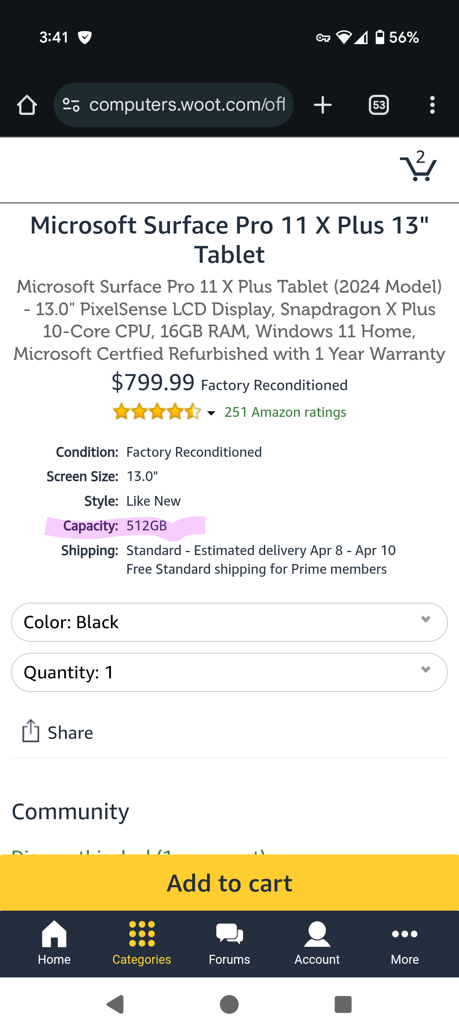Switch to the Forums tab
This screenshot has width=459, height=1031.
[x=229, y=942]
